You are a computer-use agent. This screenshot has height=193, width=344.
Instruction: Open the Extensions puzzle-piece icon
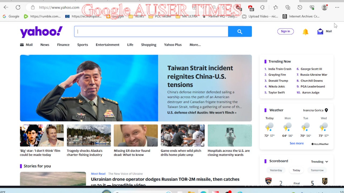(262, 8)
